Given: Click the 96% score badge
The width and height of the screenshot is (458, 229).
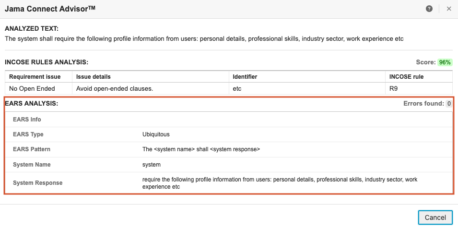Looking at the screenshot, I should [445, 62].
